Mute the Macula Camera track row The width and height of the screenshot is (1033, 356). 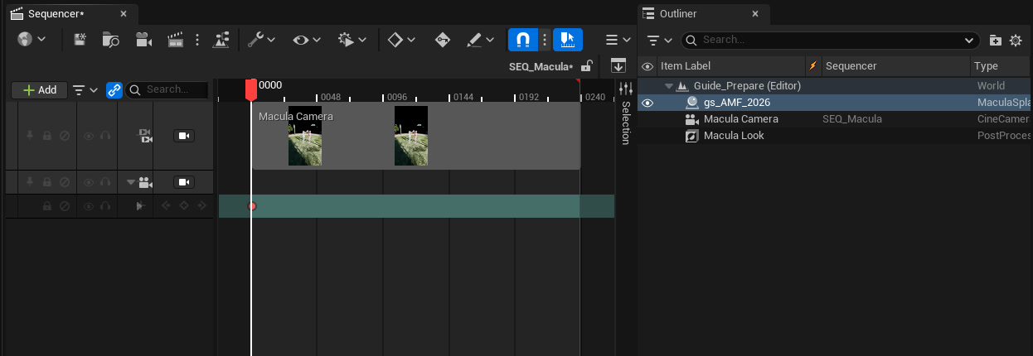coord(64,182)
